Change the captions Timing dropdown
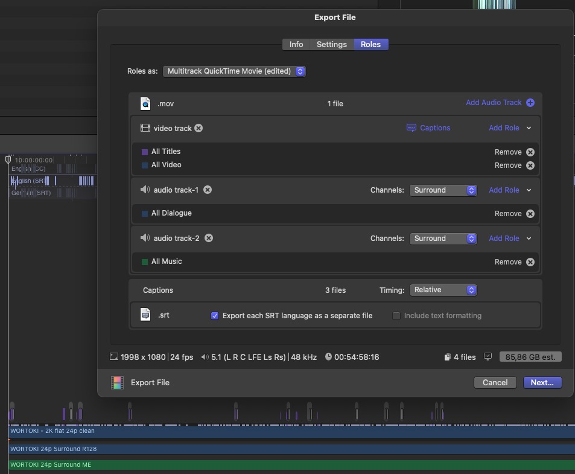Viewport: 575px width, 474px height. pos(443,290)
